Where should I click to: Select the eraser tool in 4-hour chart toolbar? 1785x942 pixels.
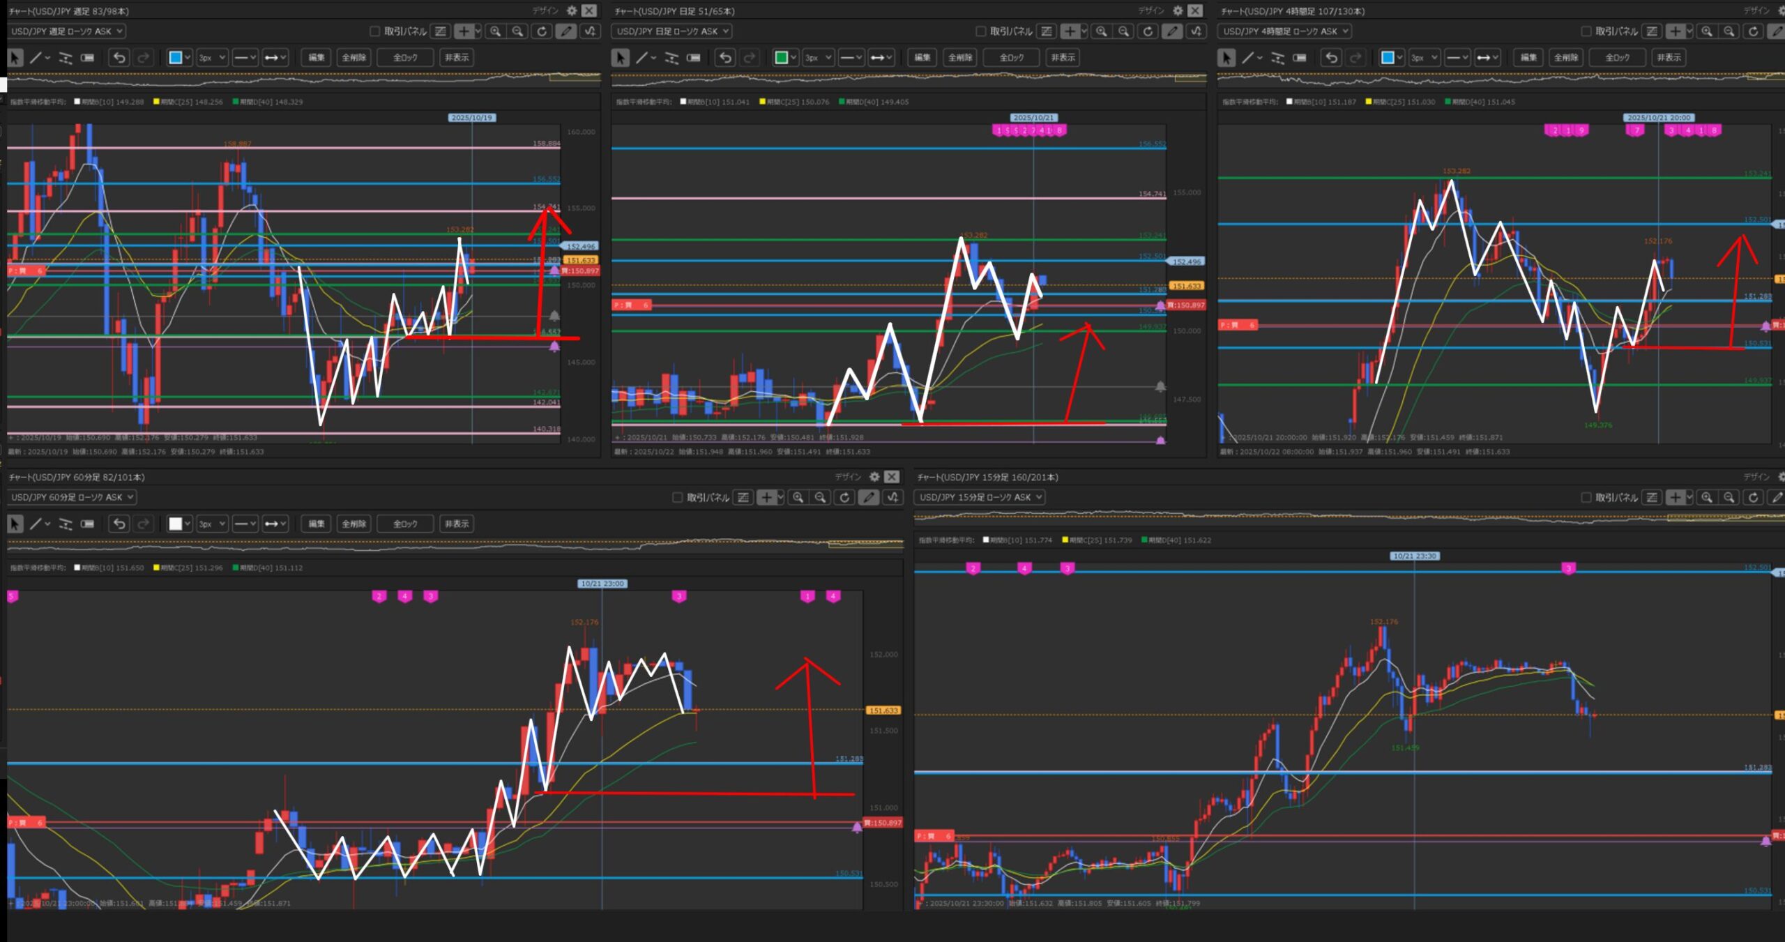tap(1299, 57)
